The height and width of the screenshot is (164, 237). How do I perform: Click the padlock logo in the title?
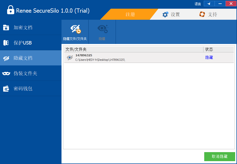pyautogui.click(x=11, y=10)
